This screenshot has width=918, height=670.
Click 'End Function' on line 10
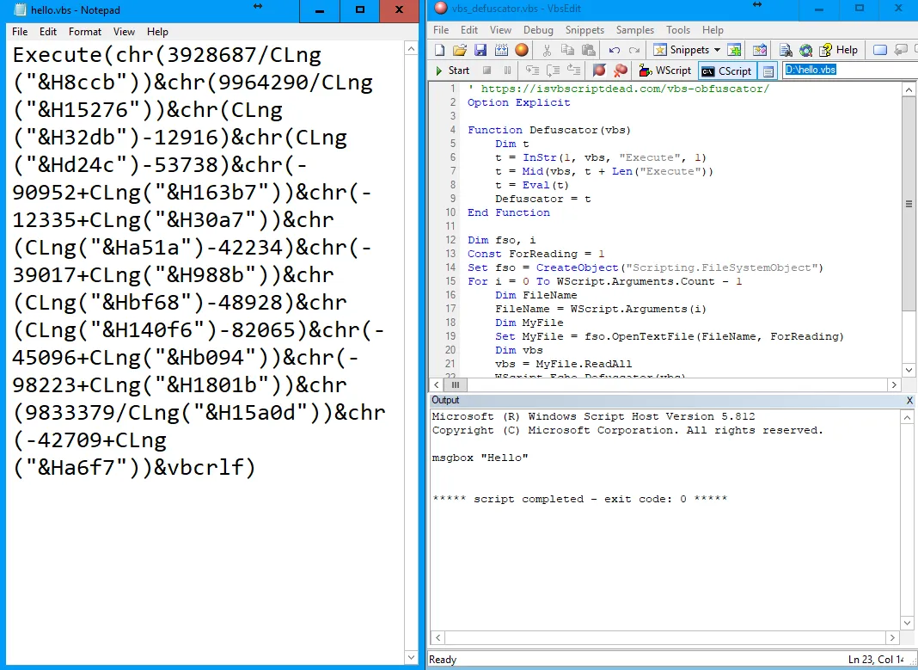click(508, 212)
